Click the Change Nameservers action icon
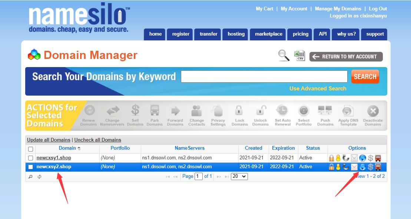Image resolution: width=411 pixels, height=219 pixels. pyautogui.click(x=112, y=110)
